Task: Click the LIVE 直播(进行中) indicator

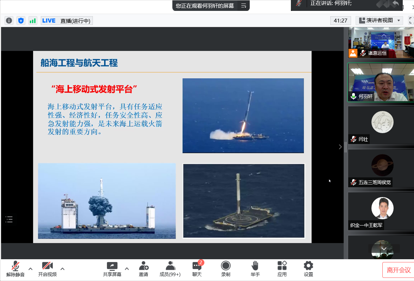Action: 66,21
